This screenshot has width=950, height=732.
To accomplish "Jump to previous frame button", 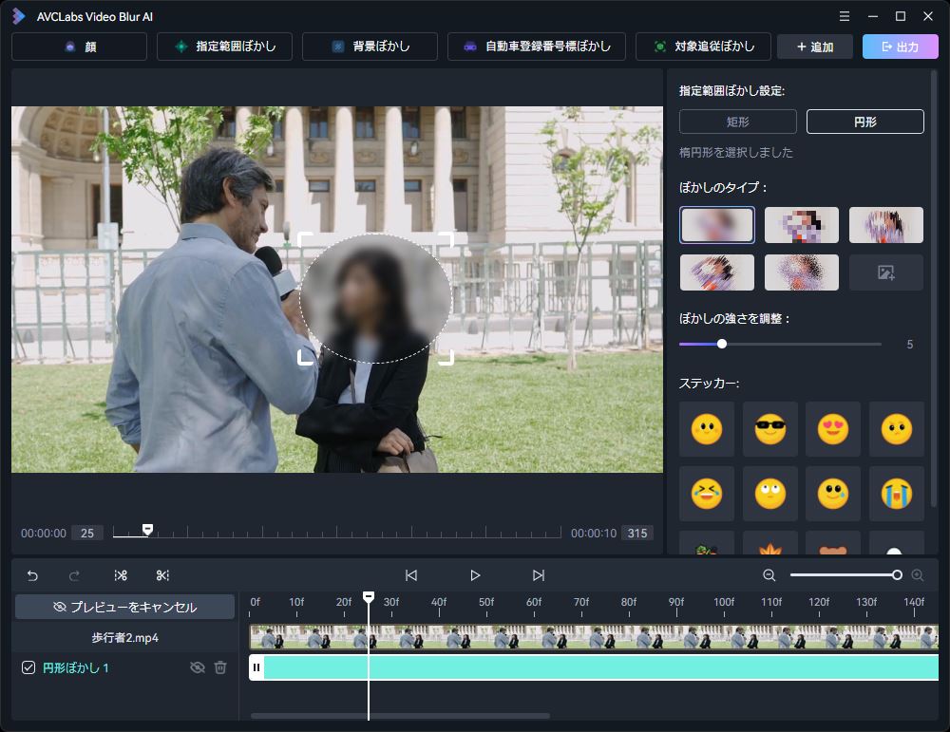I will click(411, 575).
